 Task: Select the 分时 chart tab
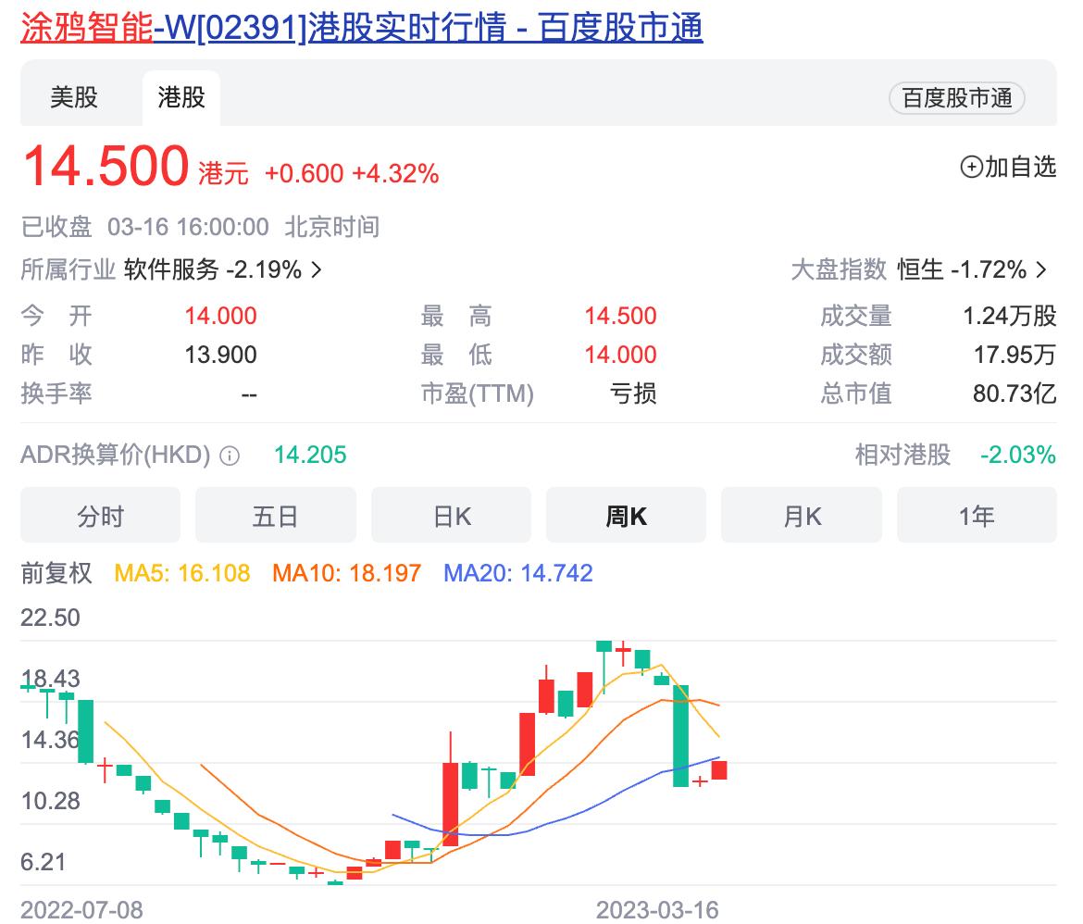[100, 516]
